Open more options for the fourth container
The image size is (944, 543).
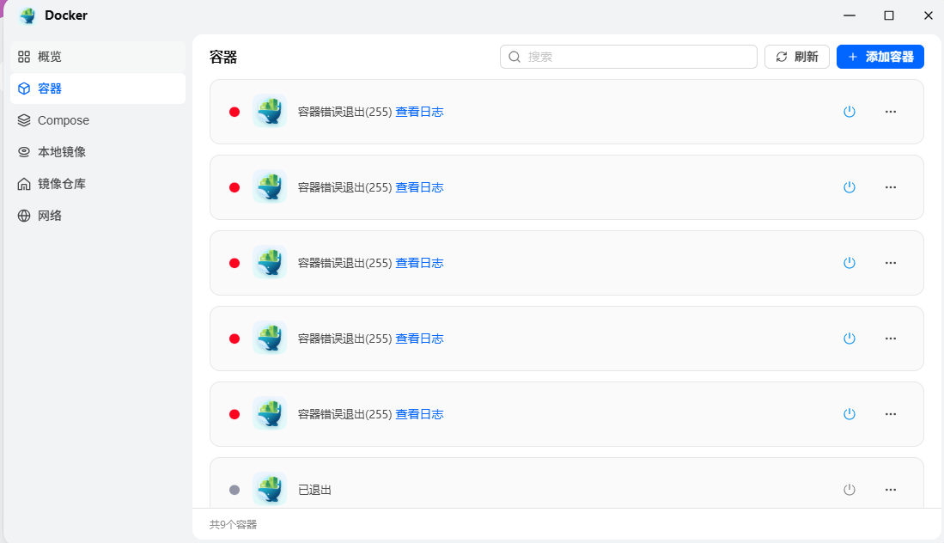(x=891, y=338)
